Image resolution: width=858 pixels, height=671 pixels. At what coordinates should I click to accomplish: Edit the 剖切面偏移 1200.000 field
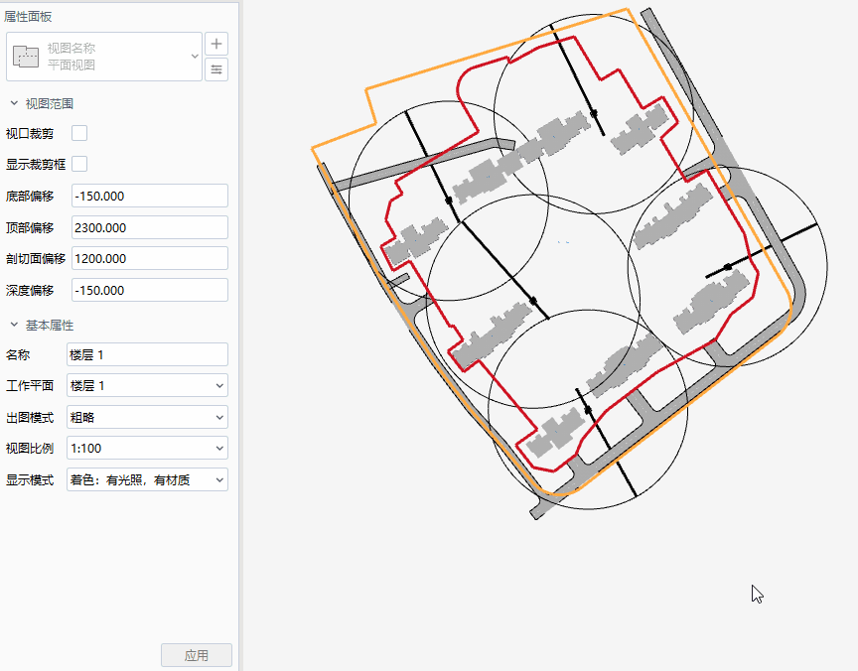coord(149,258)
